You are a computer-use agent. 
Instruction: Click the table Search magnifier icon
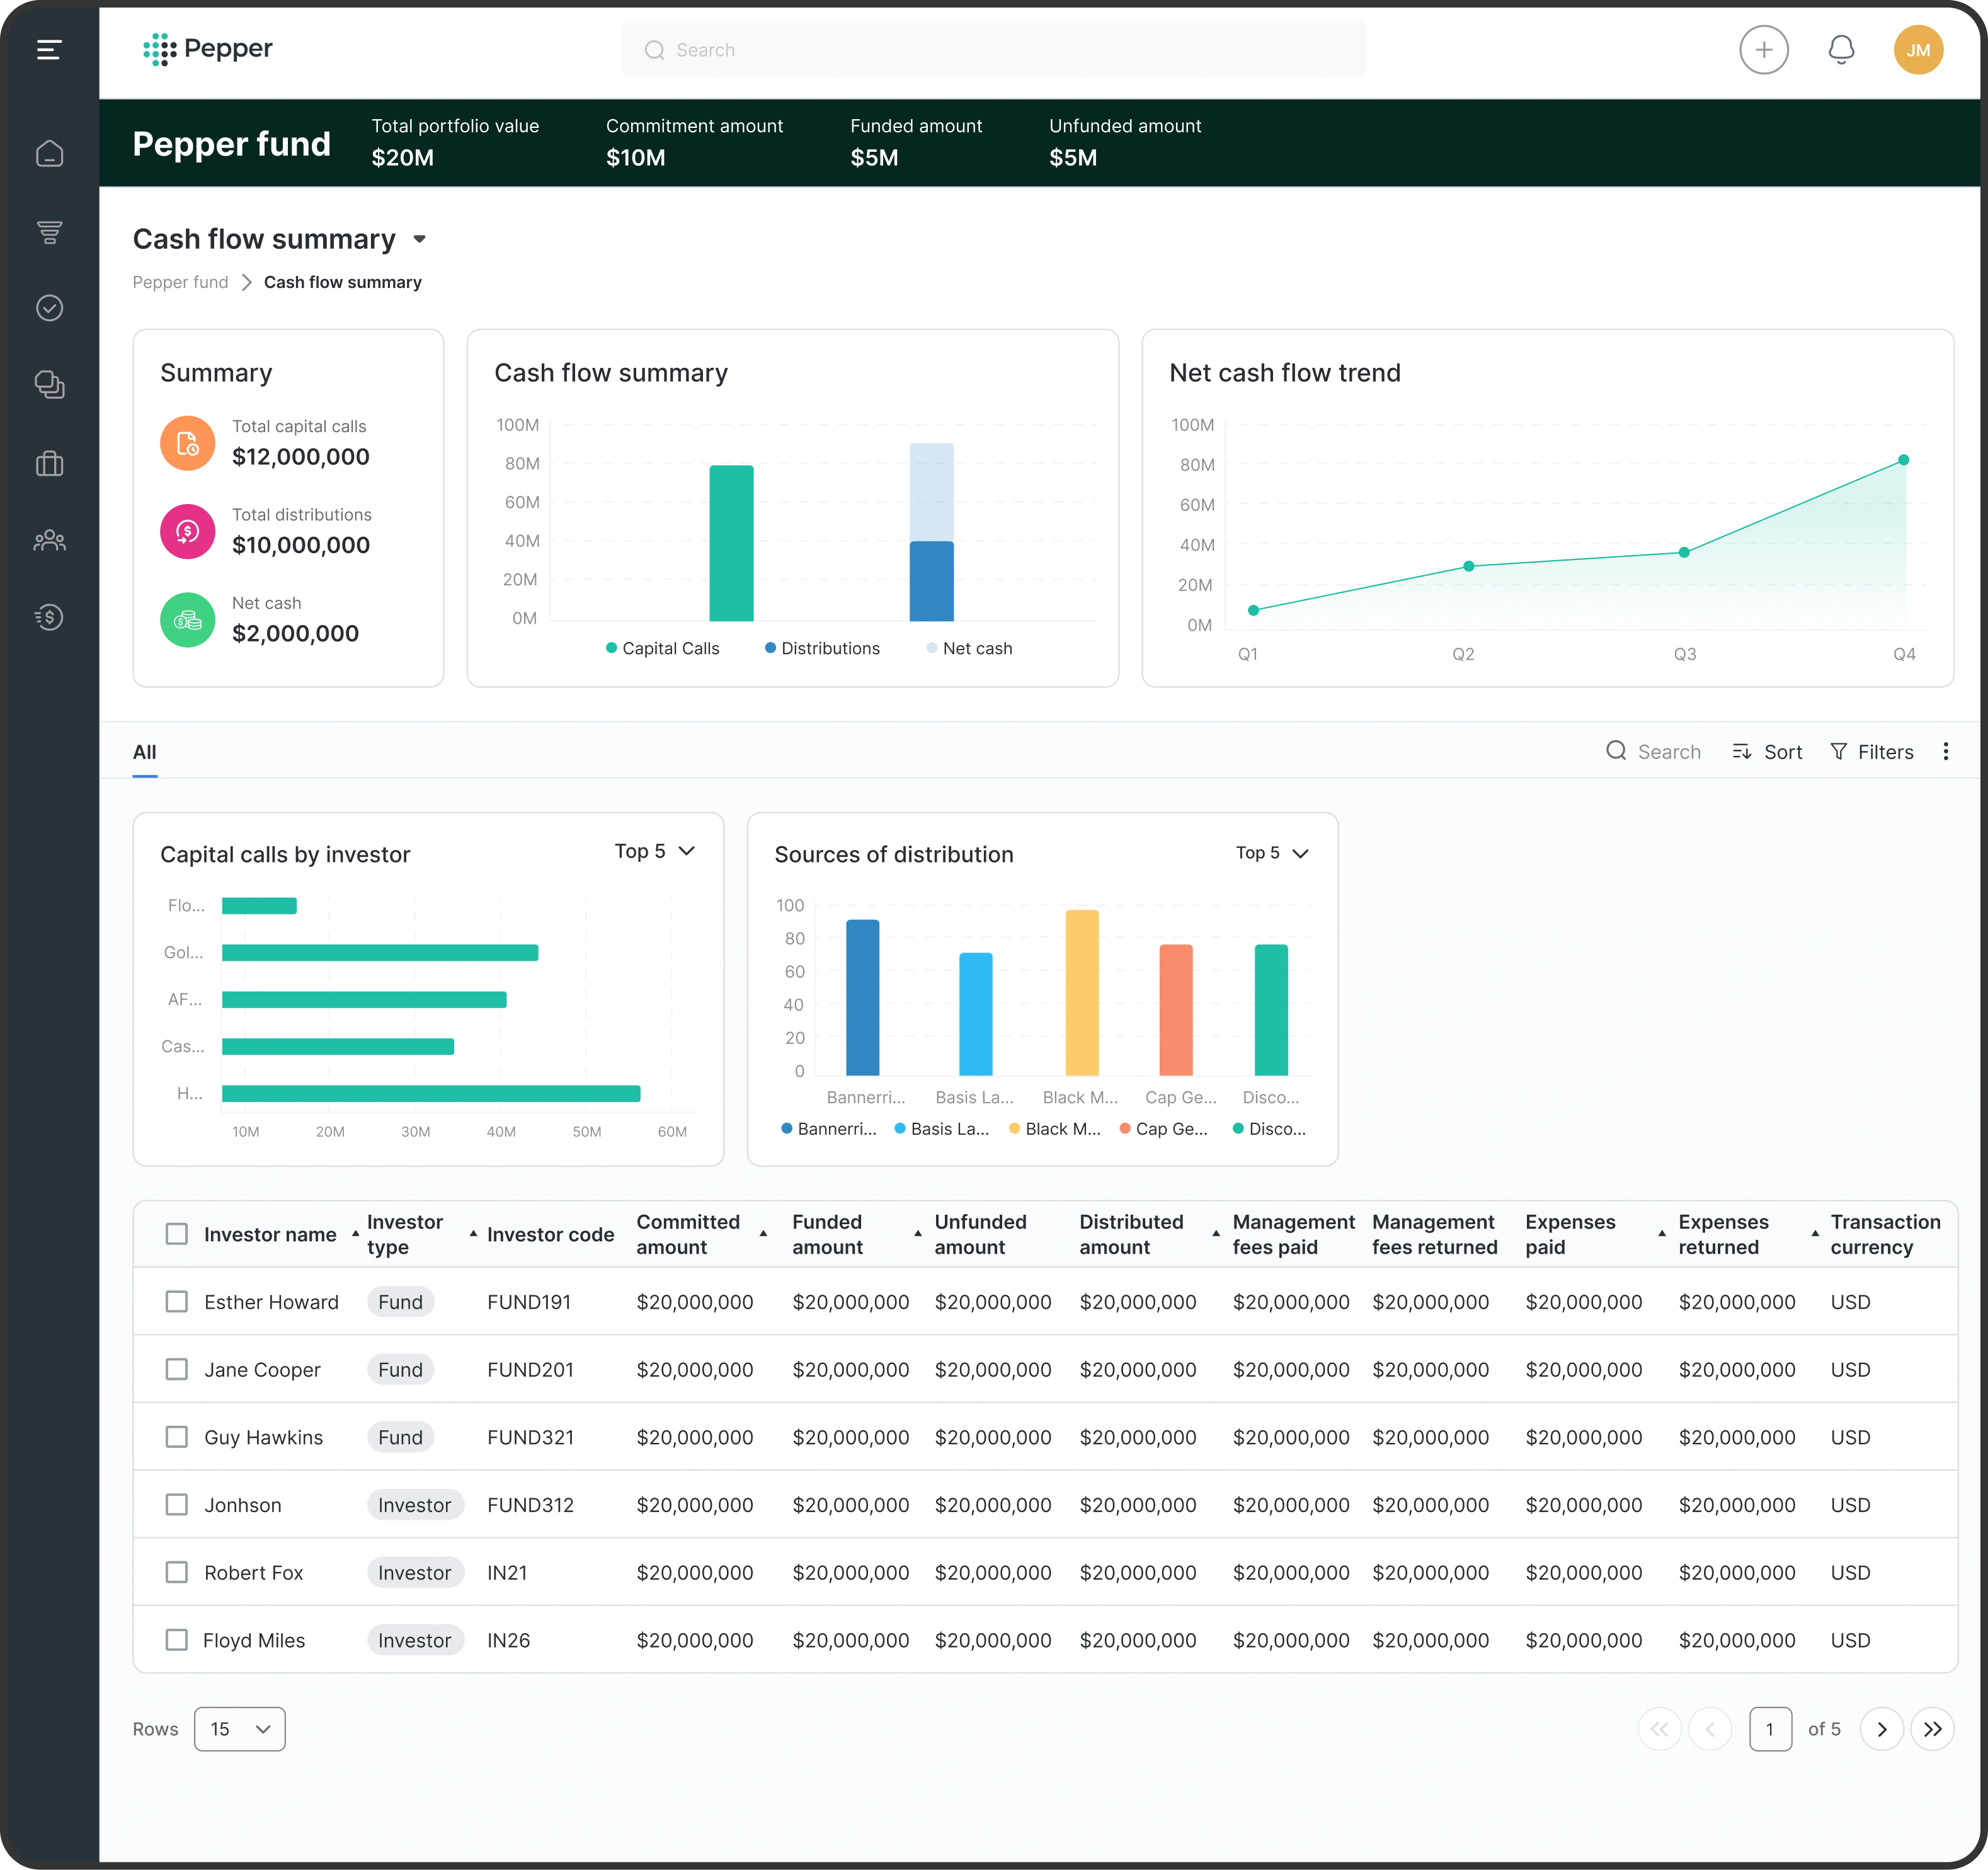(x=1616, y=751)
